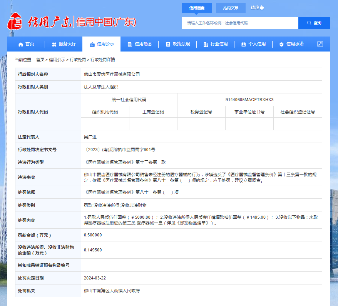Image resolution: width=338 pixels, height=306 pixels.
Task: Click the 信用承诺 shield icon
Action: [281, 44]
